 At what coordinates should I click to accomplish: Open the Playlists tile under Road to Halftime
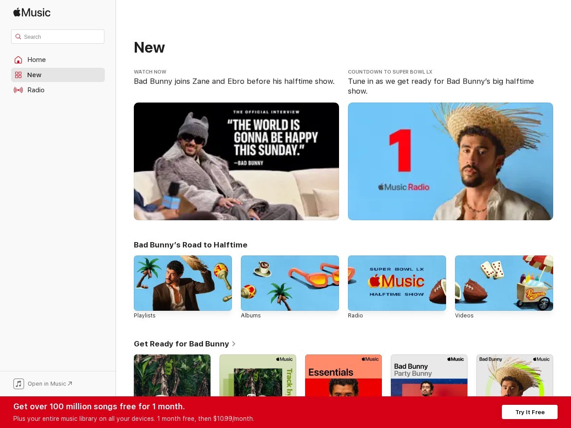183,283
